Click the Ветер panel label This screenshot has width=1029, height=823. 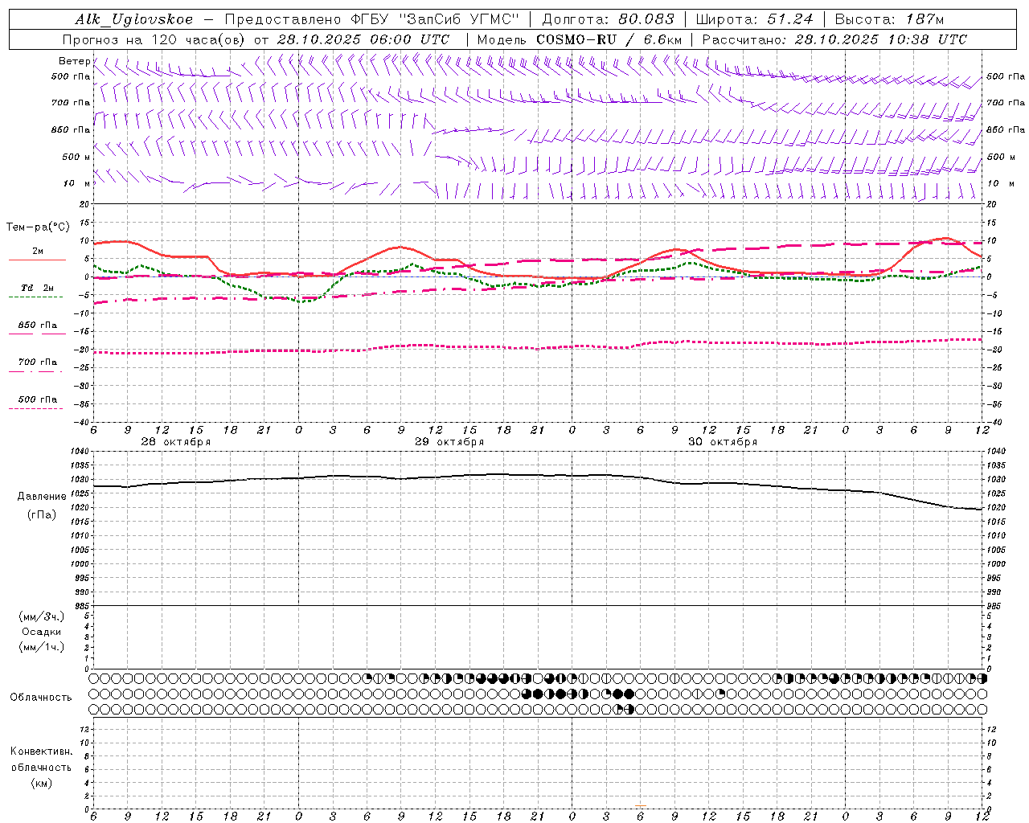tap(74, 61)
